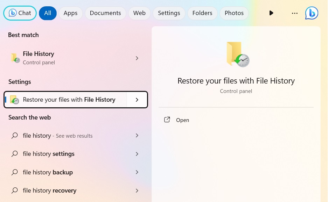328x202 pixels.
Task: Click the File History icon in Best match
Action: pyautogui.click(x=15, y=58)
